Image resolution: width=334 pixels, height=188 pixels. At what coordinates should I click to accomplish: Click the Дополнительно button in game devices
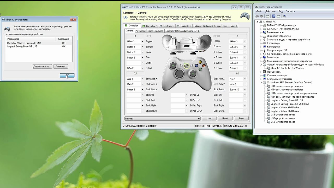point(42,67)
